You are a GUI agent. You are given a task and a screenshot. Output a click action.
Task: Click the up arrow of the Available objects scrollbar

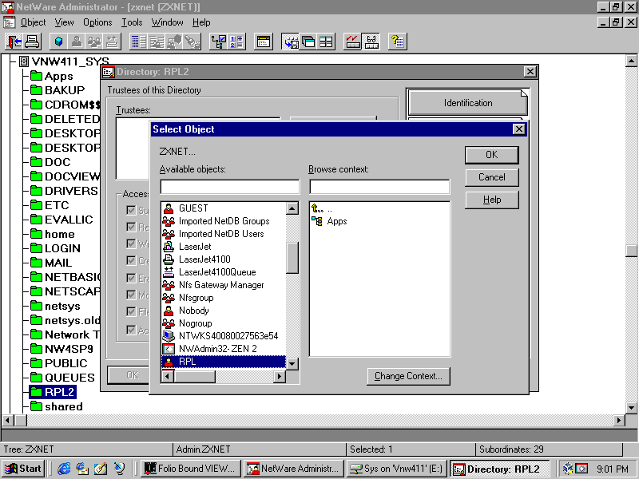tap(292, 208)
